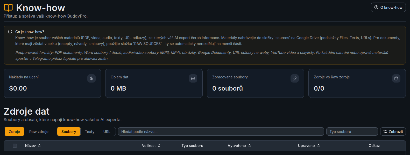
Task: Switch to the Texty tab
Action: tap(90, 131)
